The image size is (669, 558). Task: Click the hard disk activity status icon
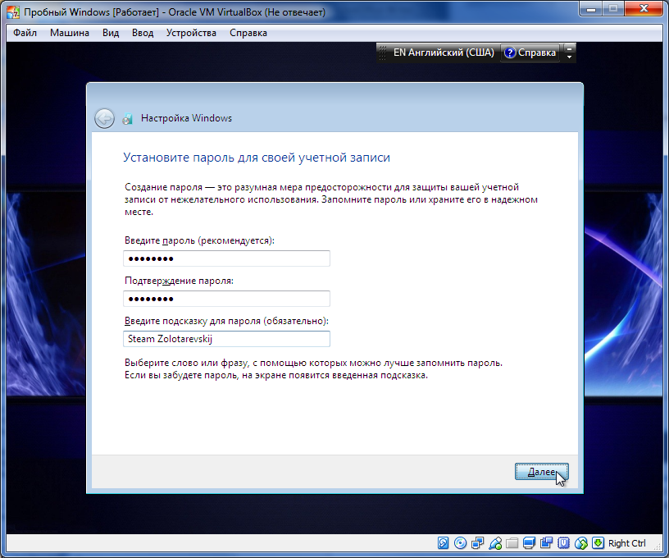(443, 543)
